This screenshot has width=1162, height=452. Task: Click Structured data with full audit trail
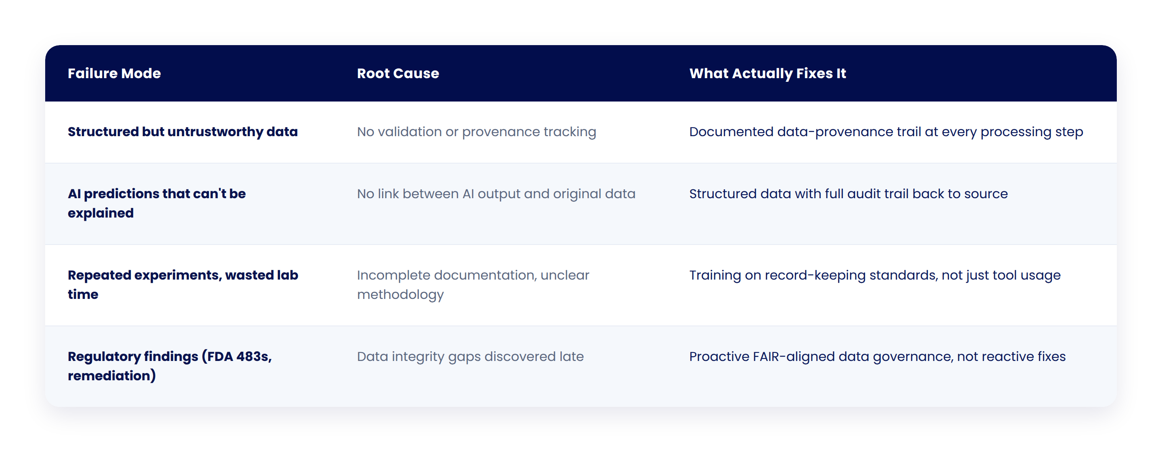tap(848, 194)
